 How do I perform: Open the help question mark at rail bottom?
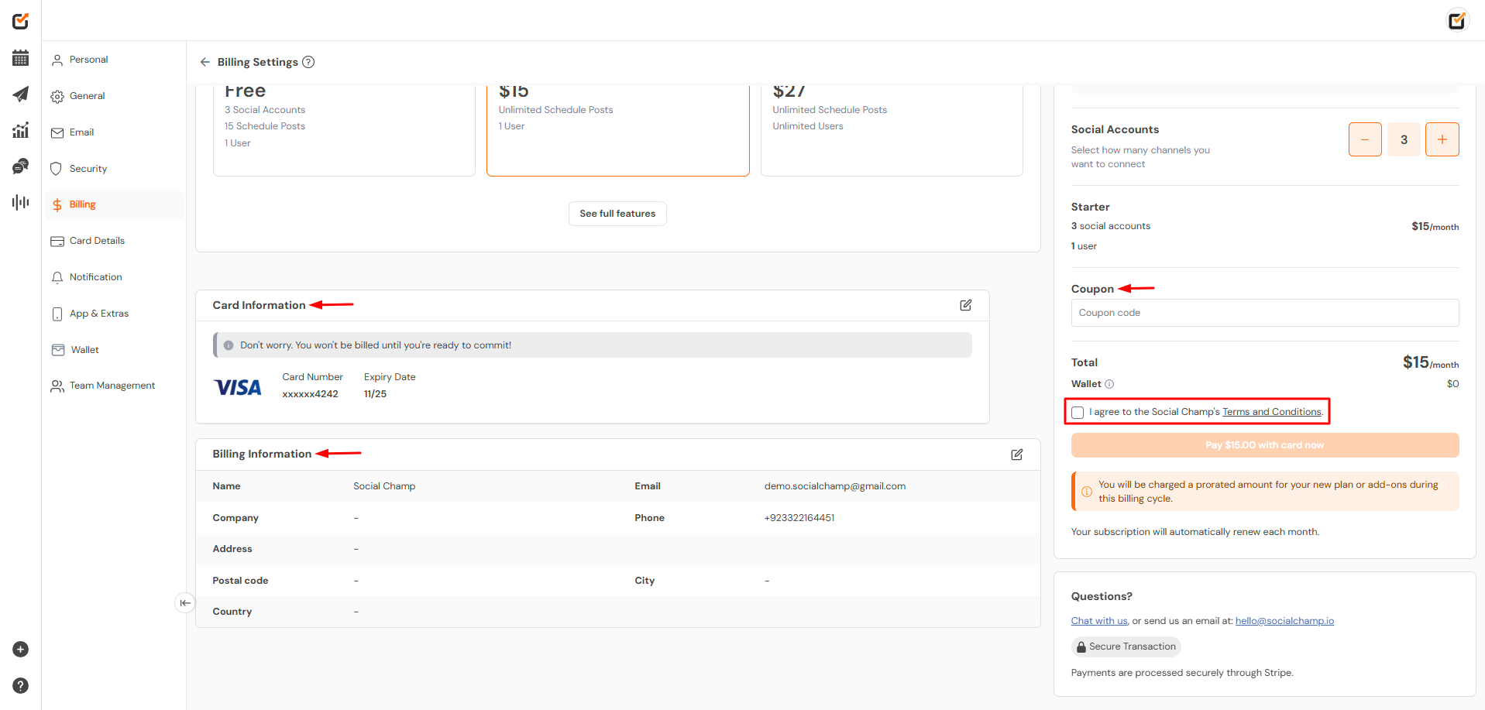21,685
